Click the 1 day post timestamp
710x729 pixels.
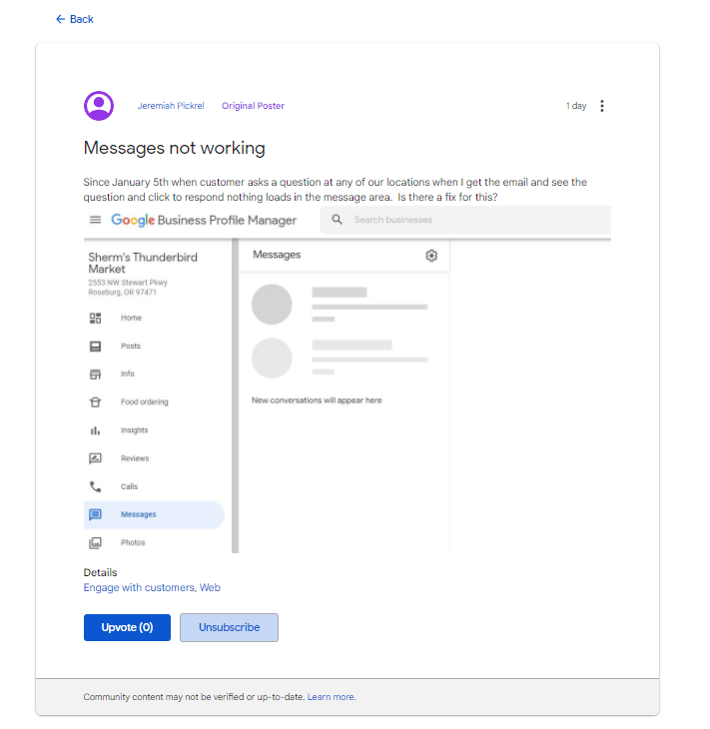point(576,106)
